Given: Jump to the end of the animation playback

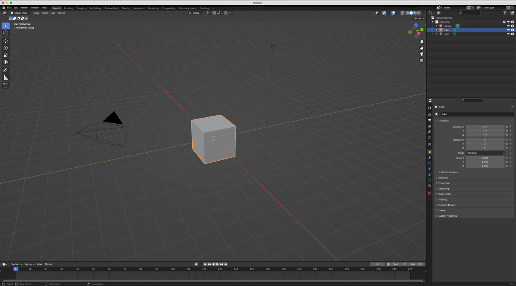Looking at the screenshot, I should (x=226, y=264).
